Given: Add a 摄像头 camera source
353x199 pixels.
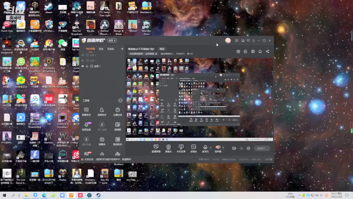Looking at the screenshot, I should (x=169, y=149).
